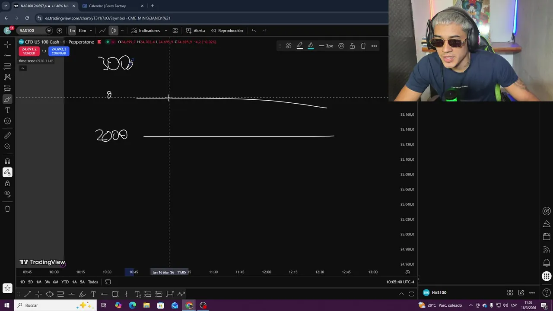This screenshot has width=553, height=311.
Task: Select the 1m timeframe
Action: (72, 31)
